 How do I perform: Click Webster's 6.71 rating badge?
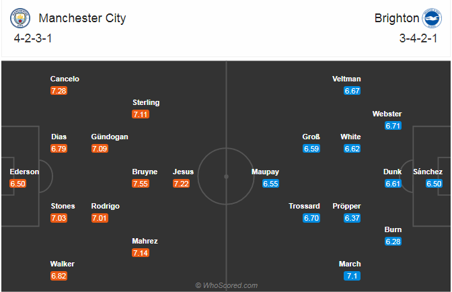393,125
